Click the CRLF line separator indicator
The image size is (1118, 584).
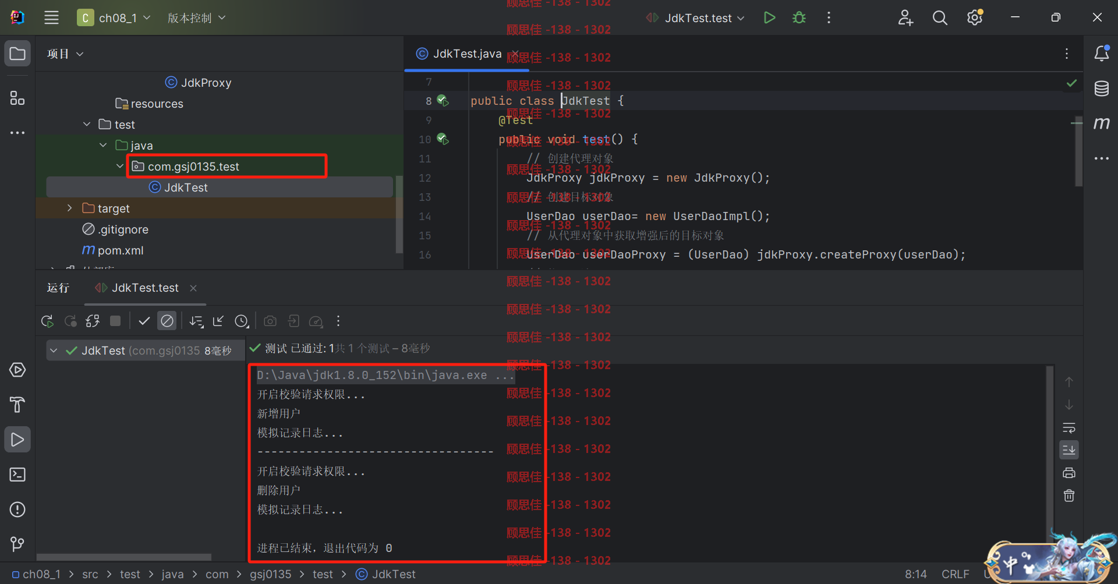(x=956, y=574)
